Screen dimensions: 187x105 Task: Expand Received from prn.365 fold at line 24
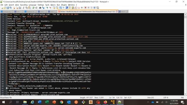[7, 41]
